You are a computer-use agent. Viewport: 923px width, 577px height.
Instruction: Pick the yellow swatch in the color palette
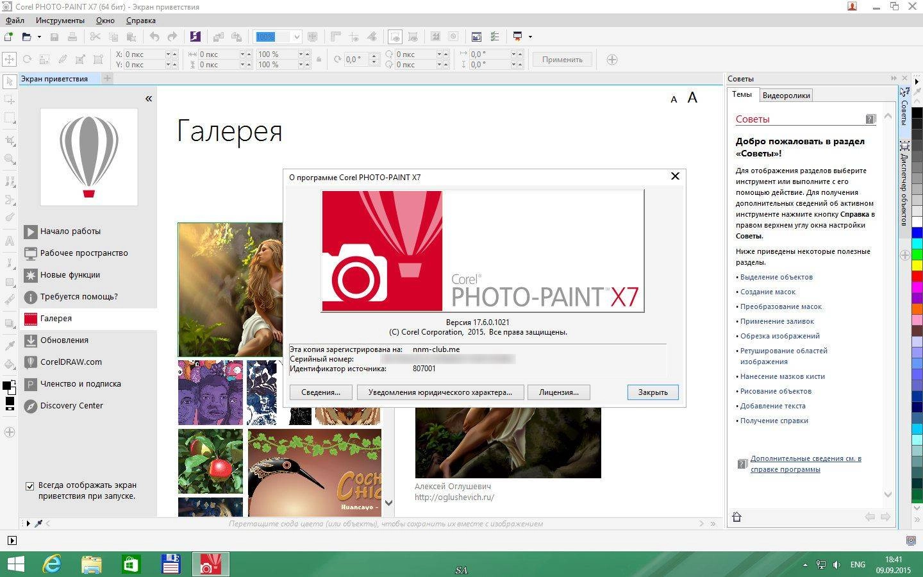click(917, 266)
